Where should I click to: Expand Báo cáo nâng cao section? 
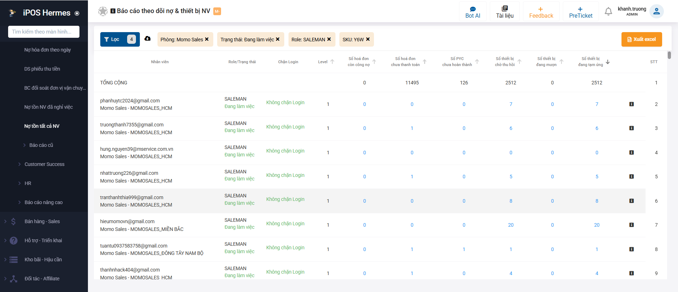[43, 202]
